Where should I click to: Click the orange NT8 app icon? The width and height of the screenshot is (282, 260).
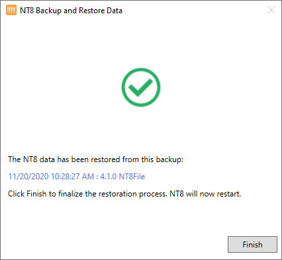11,10
